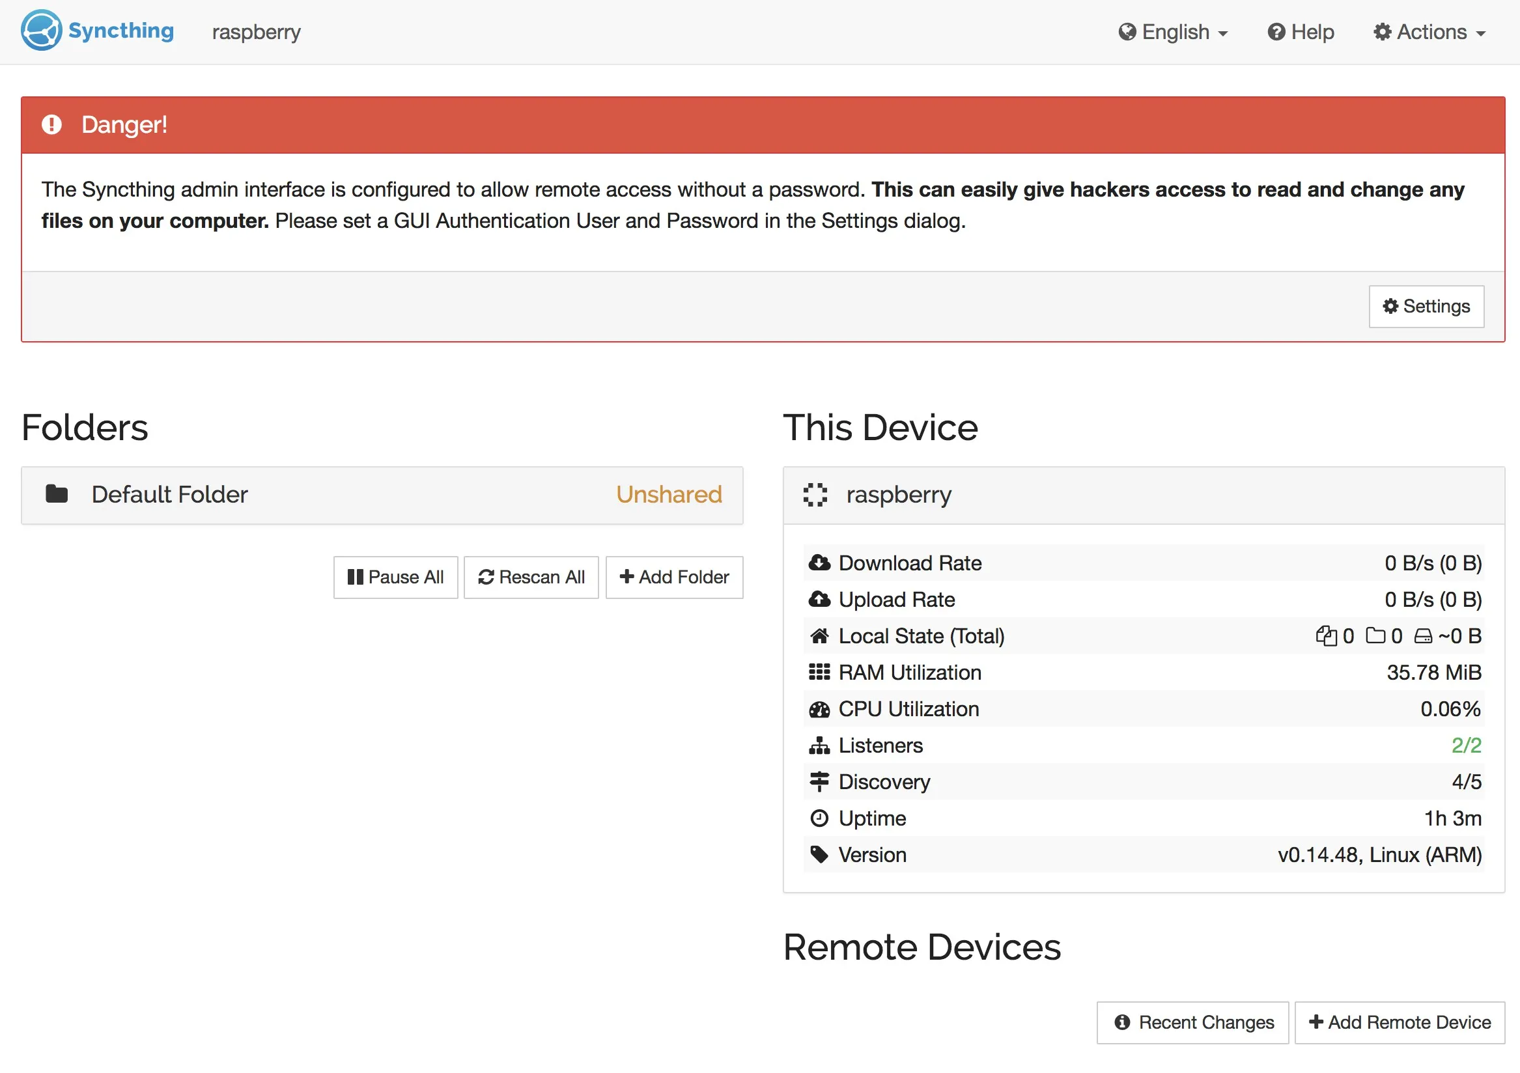Click the This Device heading
Screen dimensions: 1520x1073
[x=880, y=428]
